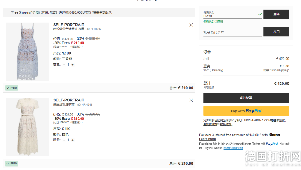Click the Pay with PayPal button
The image size is (301, 170).
coord(246,111)
